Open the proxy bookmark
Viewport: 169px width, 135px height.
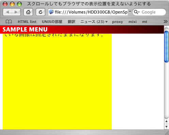[x=118, y=22]
